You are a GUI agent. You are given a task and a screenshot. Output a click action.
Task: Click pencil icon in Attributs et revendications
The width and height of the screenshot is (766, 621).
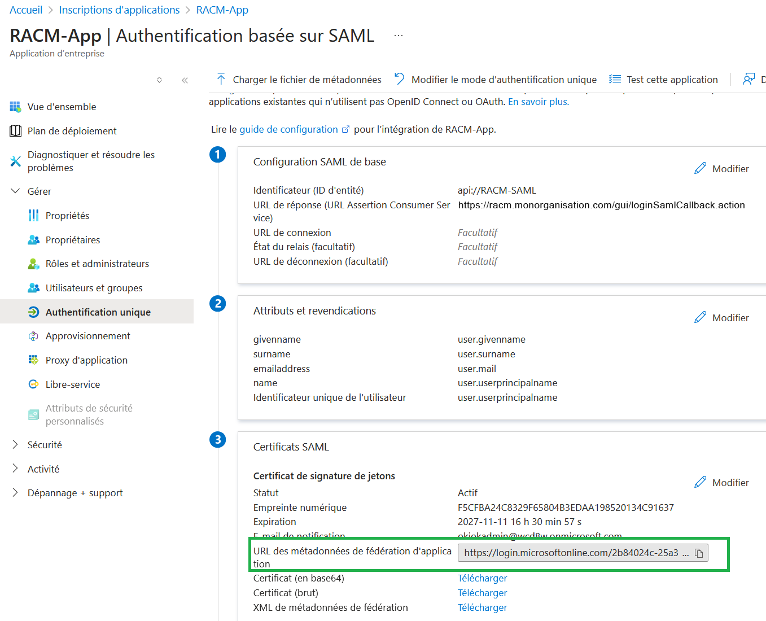point(701,317)
